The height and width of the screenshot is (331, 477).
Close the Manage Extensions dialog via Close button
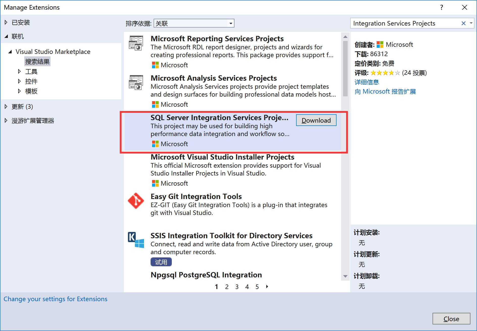[451, 319]
